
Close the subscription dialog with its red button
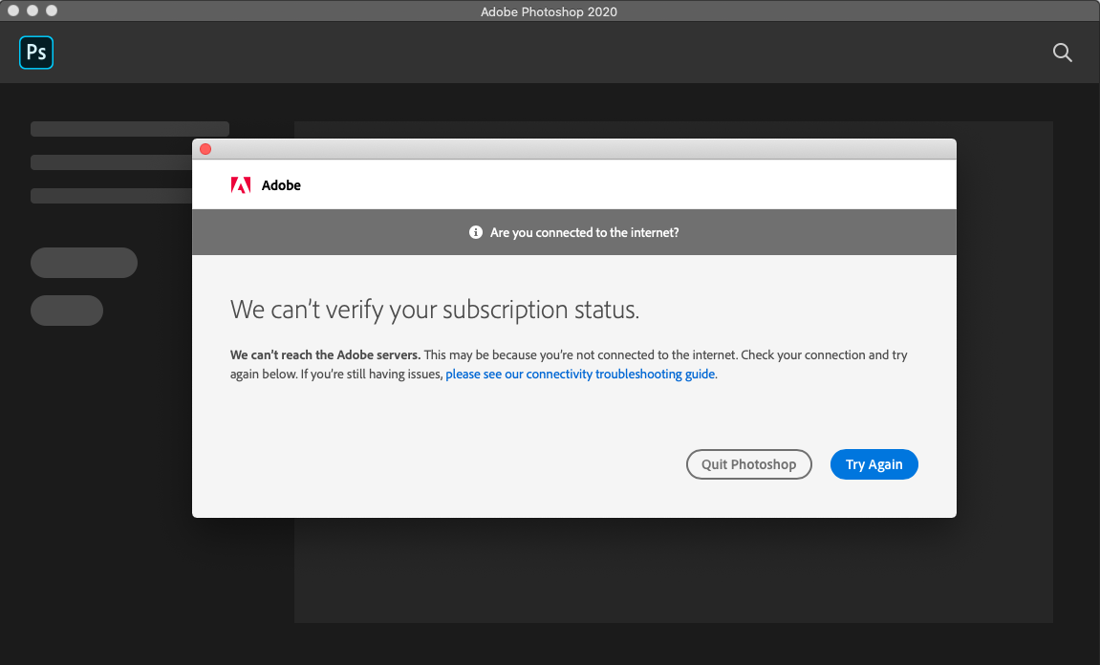(205, 149)
